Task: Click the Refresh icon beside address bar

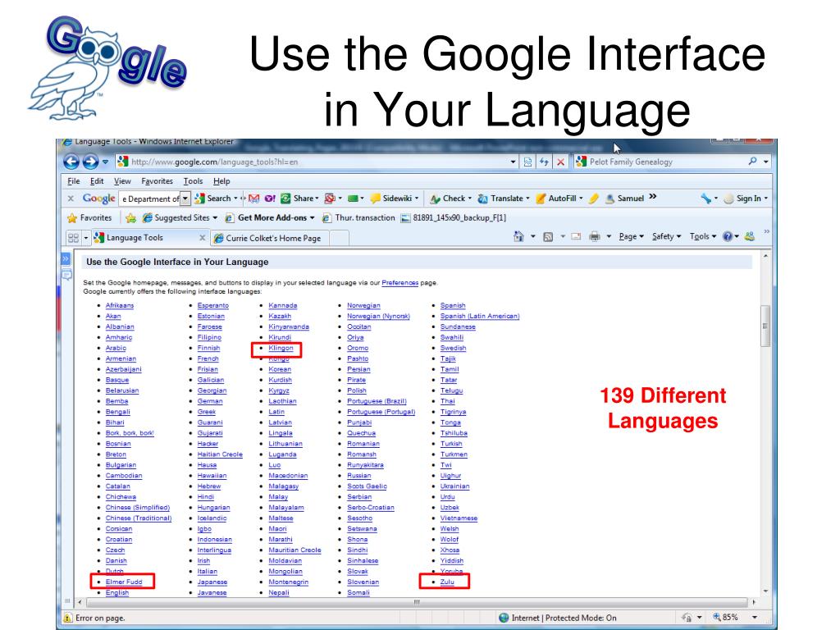Action: (545, 162)
